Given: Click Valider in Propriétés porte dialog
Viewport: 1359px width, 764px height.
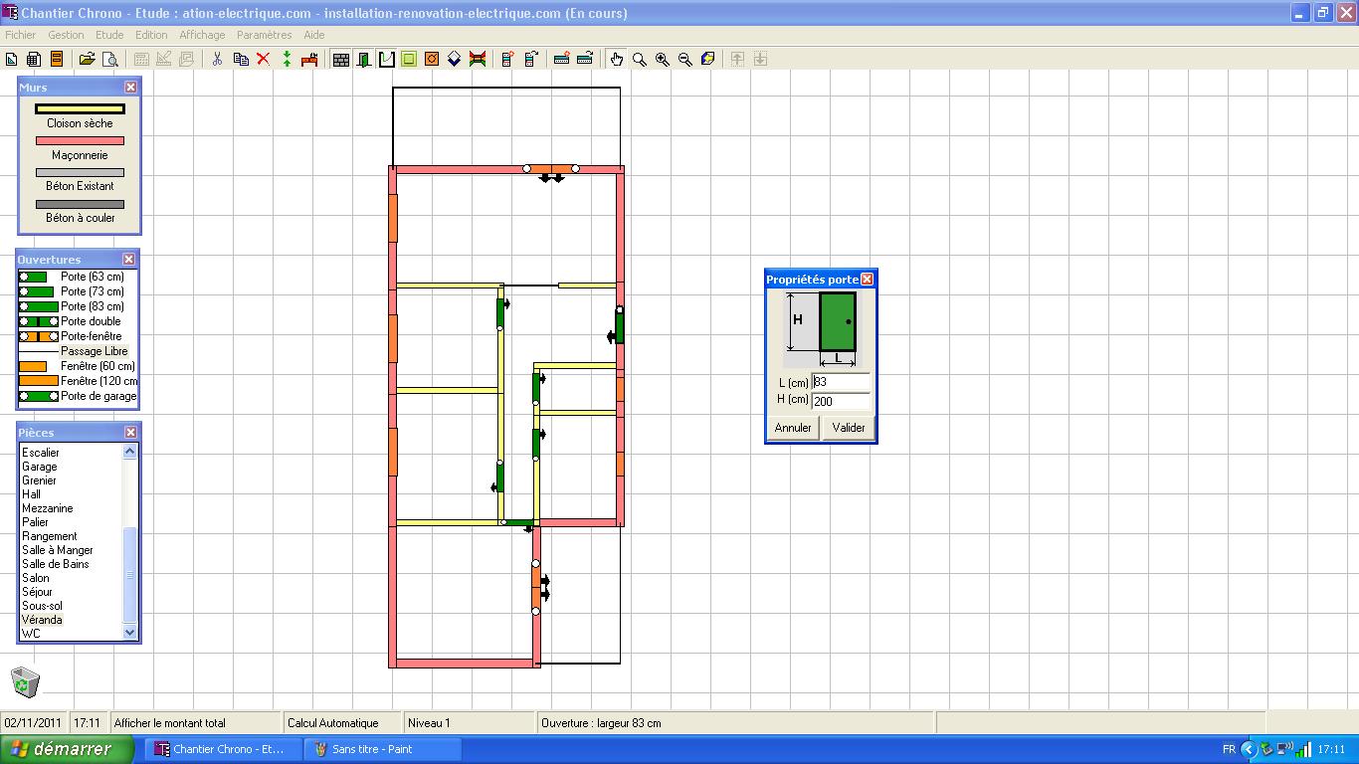Looking at the screenshot, I should coord(849,428).
